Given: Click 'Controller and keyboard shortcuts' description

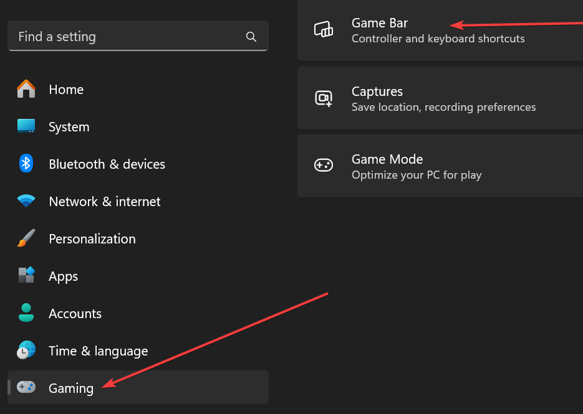Looking at the screenshot, I should pos(438,39).
